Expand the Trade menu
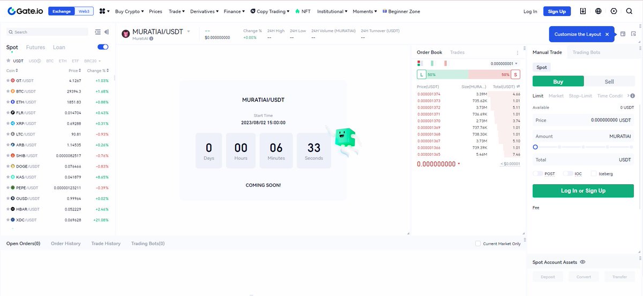Image resolution: width=643 pixels, height=296 pixels. tap(176, 11)
